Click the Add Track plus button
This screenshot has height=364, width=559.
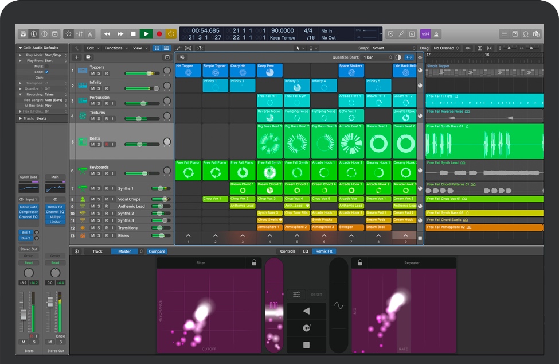[x=76, y=57]
